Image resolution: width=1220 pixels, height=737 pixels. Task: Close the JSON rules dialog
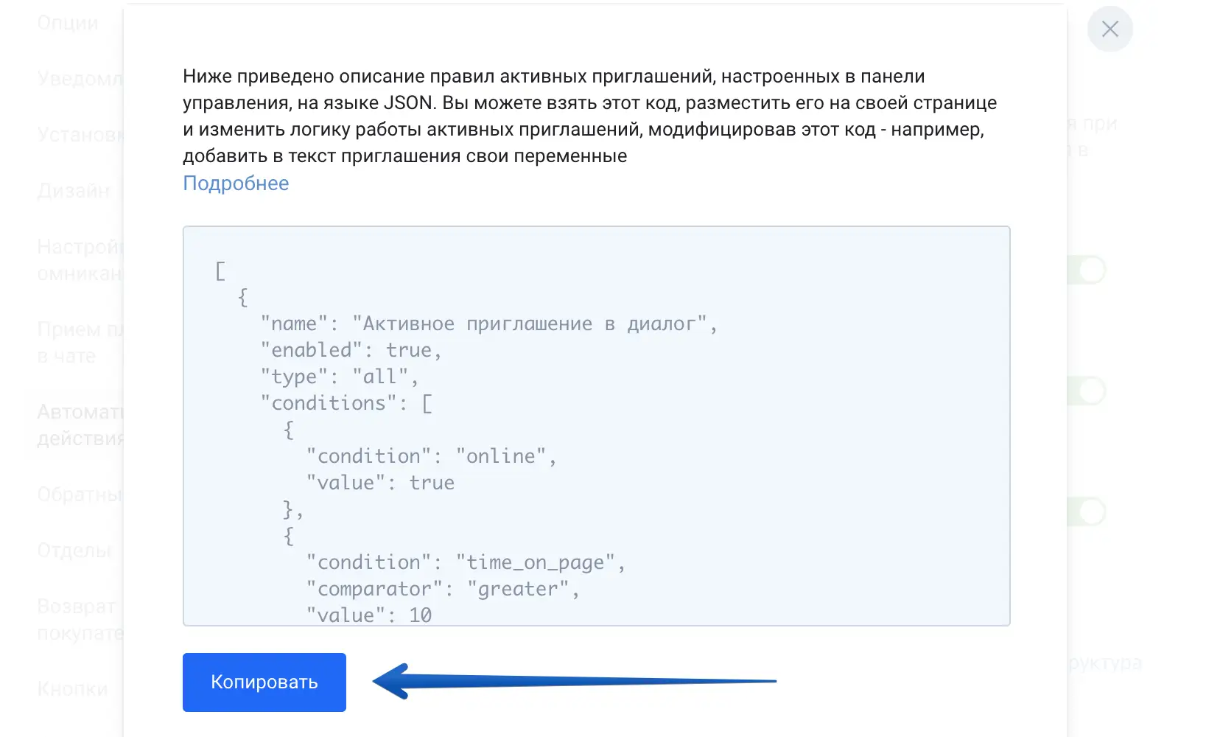click(x=1109, y=29)
